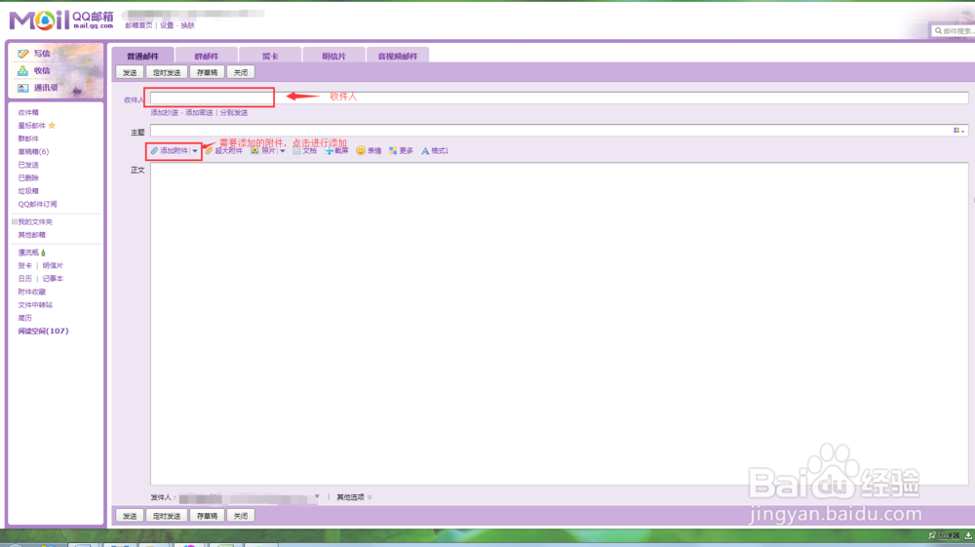Click the 格式 text format A icon

pyautogui.click(x=425, y=150)
